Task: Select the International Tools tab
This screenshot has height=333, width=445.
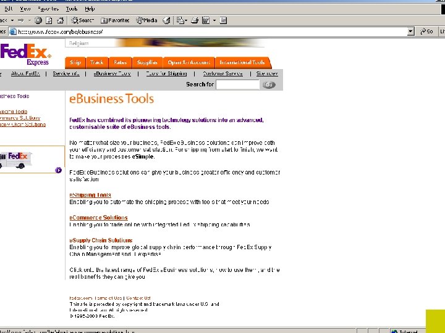Action: click(x=243, y=62)
